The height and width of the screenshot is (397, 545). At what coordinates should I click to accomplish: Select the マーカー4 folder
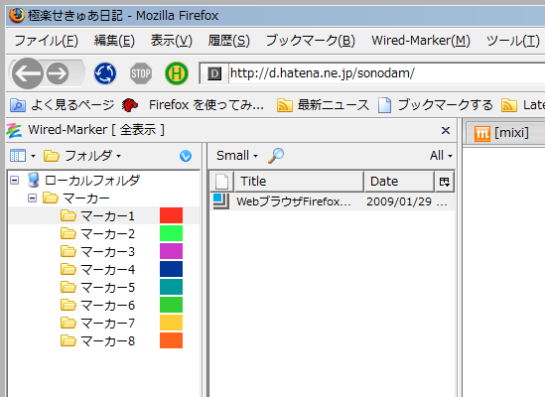tap(108, 269)
